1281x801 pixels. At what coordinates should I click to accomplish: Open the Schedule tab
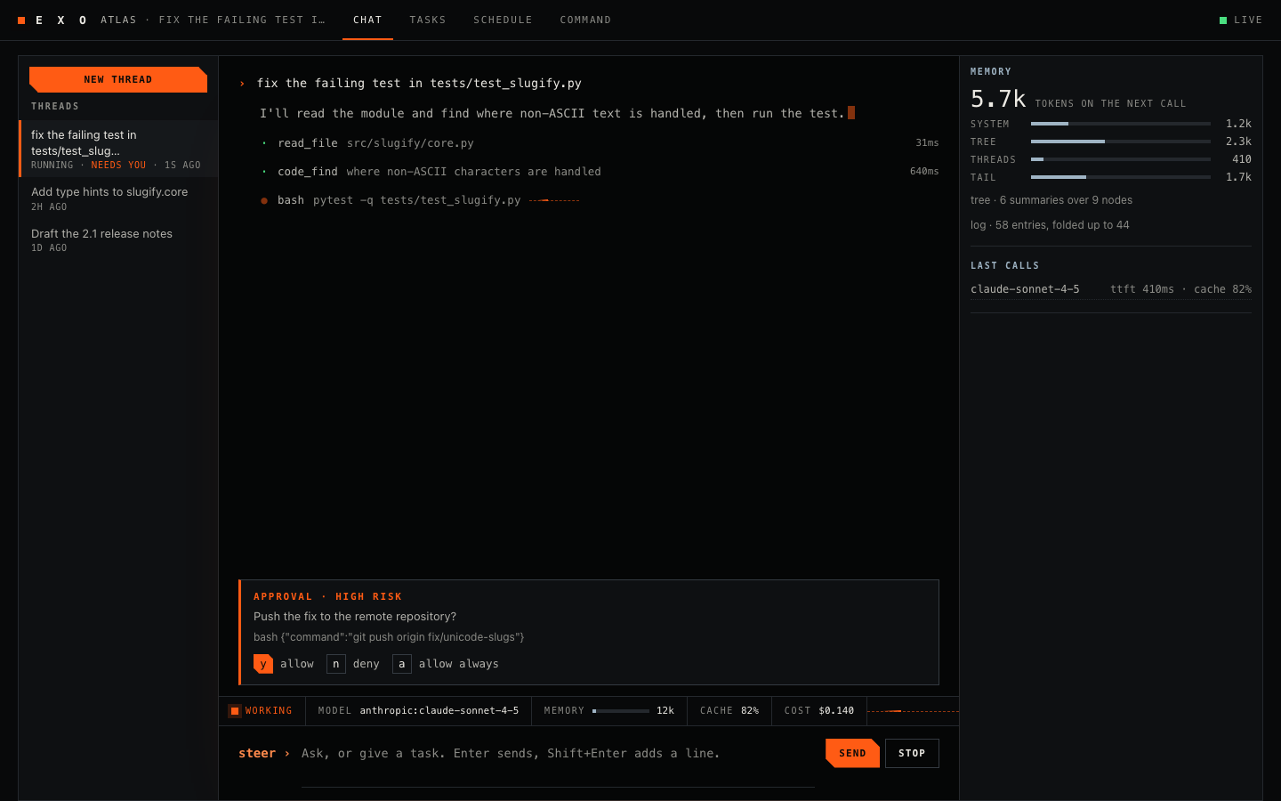tap(503, 20)
